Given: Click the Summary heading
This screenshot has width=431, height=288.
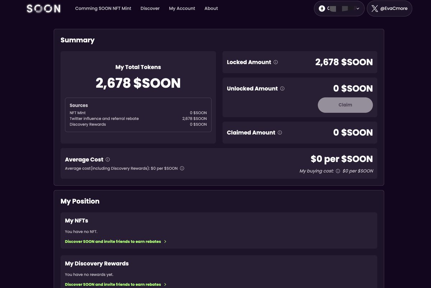Looking at the screenshot, I should pos(78,40).
